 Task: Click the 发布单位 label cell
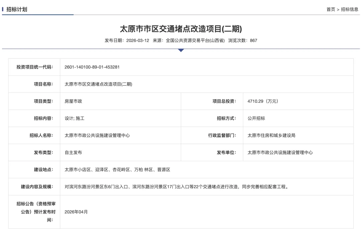(212, 152)
